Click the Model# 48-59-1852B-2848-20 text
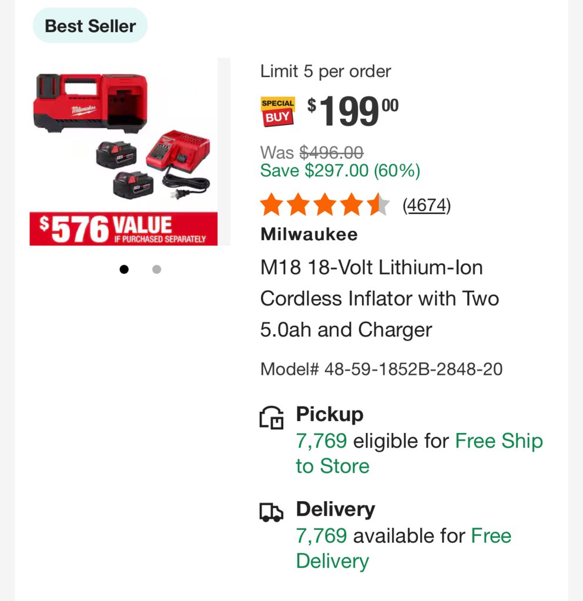Screen dimensions: 583x601 pos(381,369)
